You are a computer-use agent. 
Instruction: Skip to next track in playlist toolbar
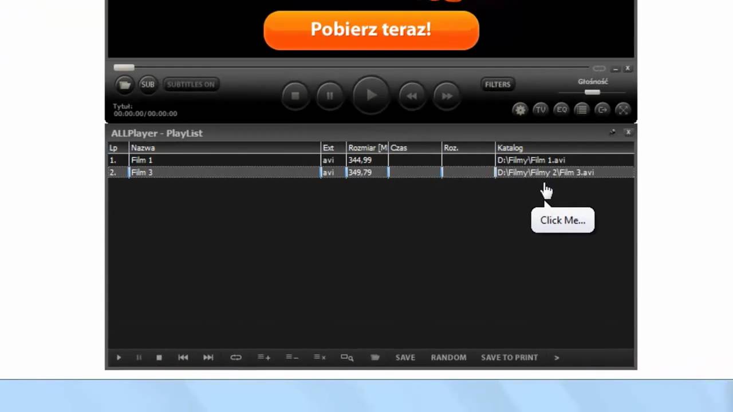[x=208, y=358]
